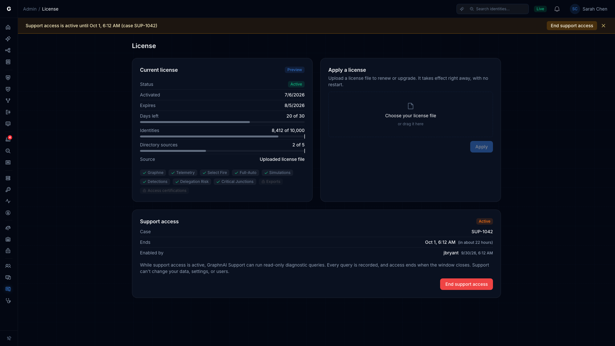Click the shield with star icon
Viewport: 615px width, 346px height.
[x=8, y=78]
